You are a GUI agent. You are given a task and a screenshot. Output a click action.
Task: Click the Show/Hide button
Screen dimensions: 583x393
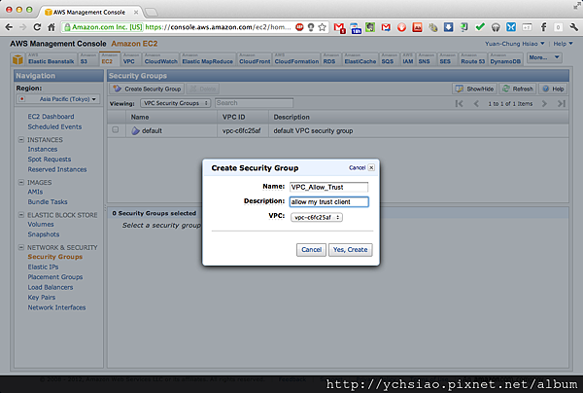click(474, 89)
